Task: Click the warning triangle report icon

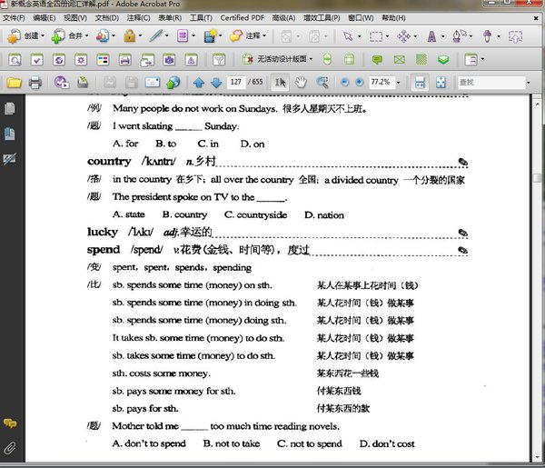Action: pyautogui.click(x=191, y=60)
